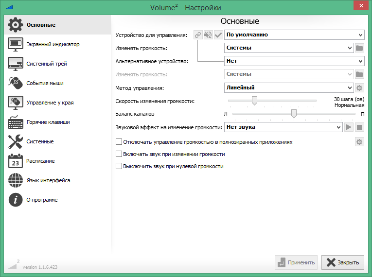Click the Метод управления label

tap(140, 88)
